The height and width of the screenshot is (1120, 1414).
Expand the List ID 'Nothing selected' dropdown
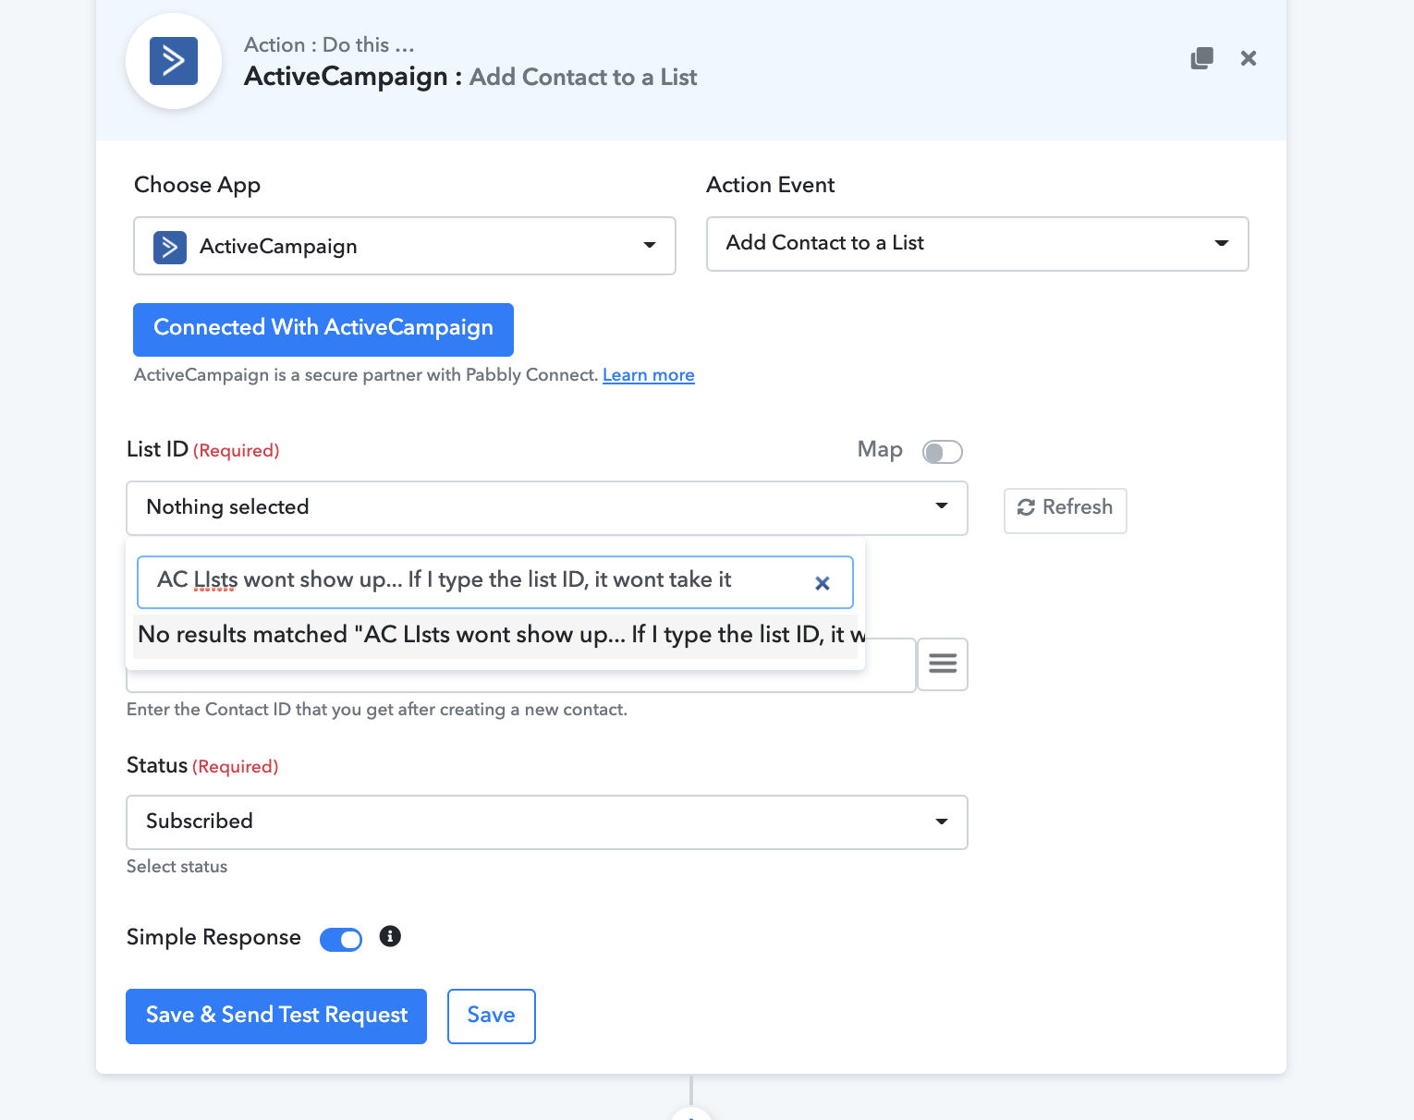[547, 507]
